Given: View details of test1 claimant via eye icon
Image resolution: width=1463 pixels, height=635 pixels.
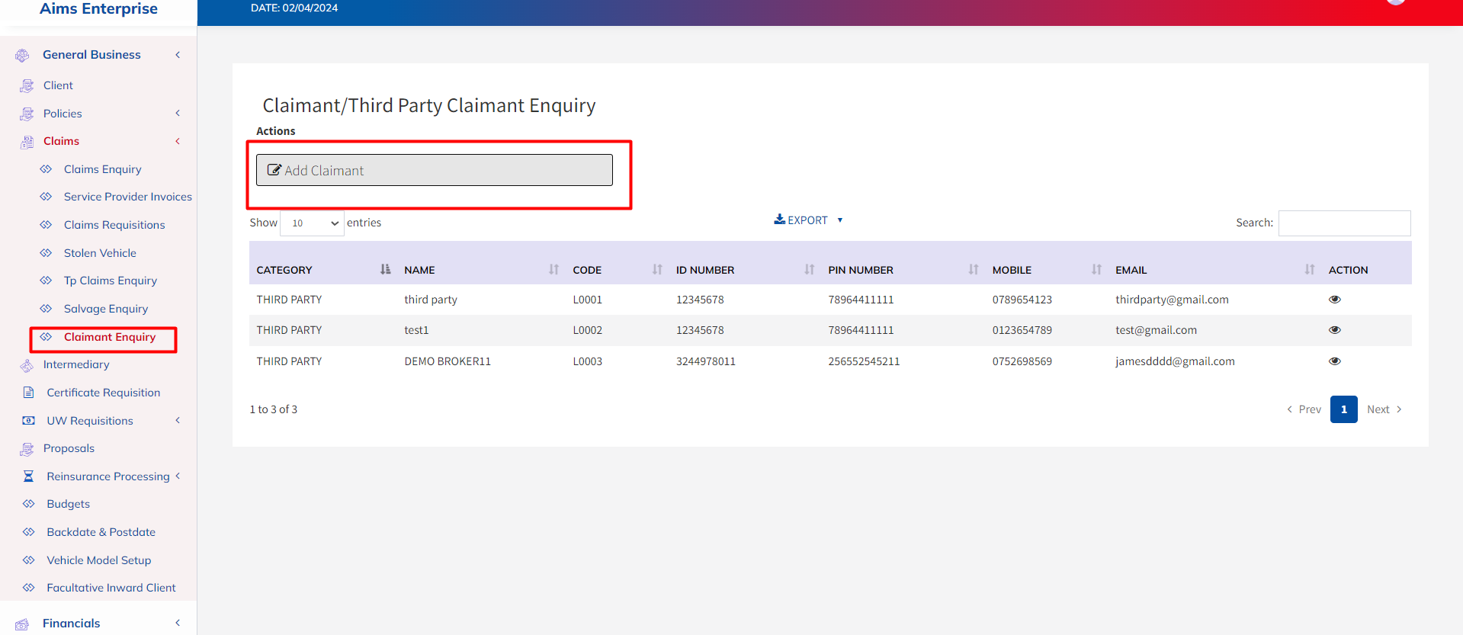Looking at the screenshot, I should coord(1334,330).
